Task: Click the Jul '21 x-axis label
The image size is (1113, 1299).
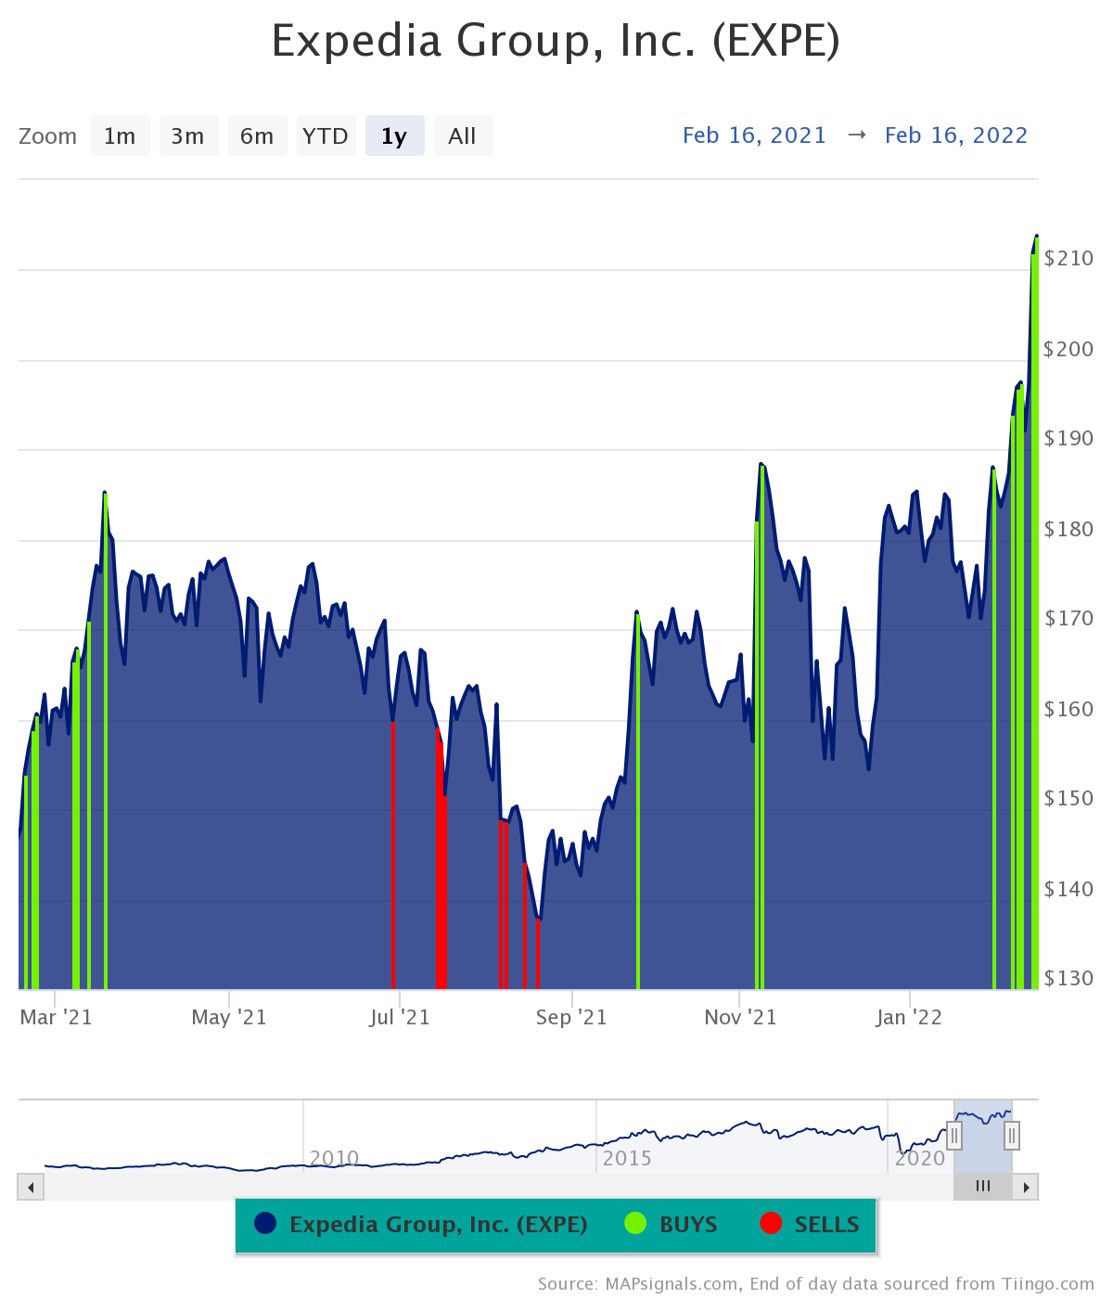Action: 400,1018
